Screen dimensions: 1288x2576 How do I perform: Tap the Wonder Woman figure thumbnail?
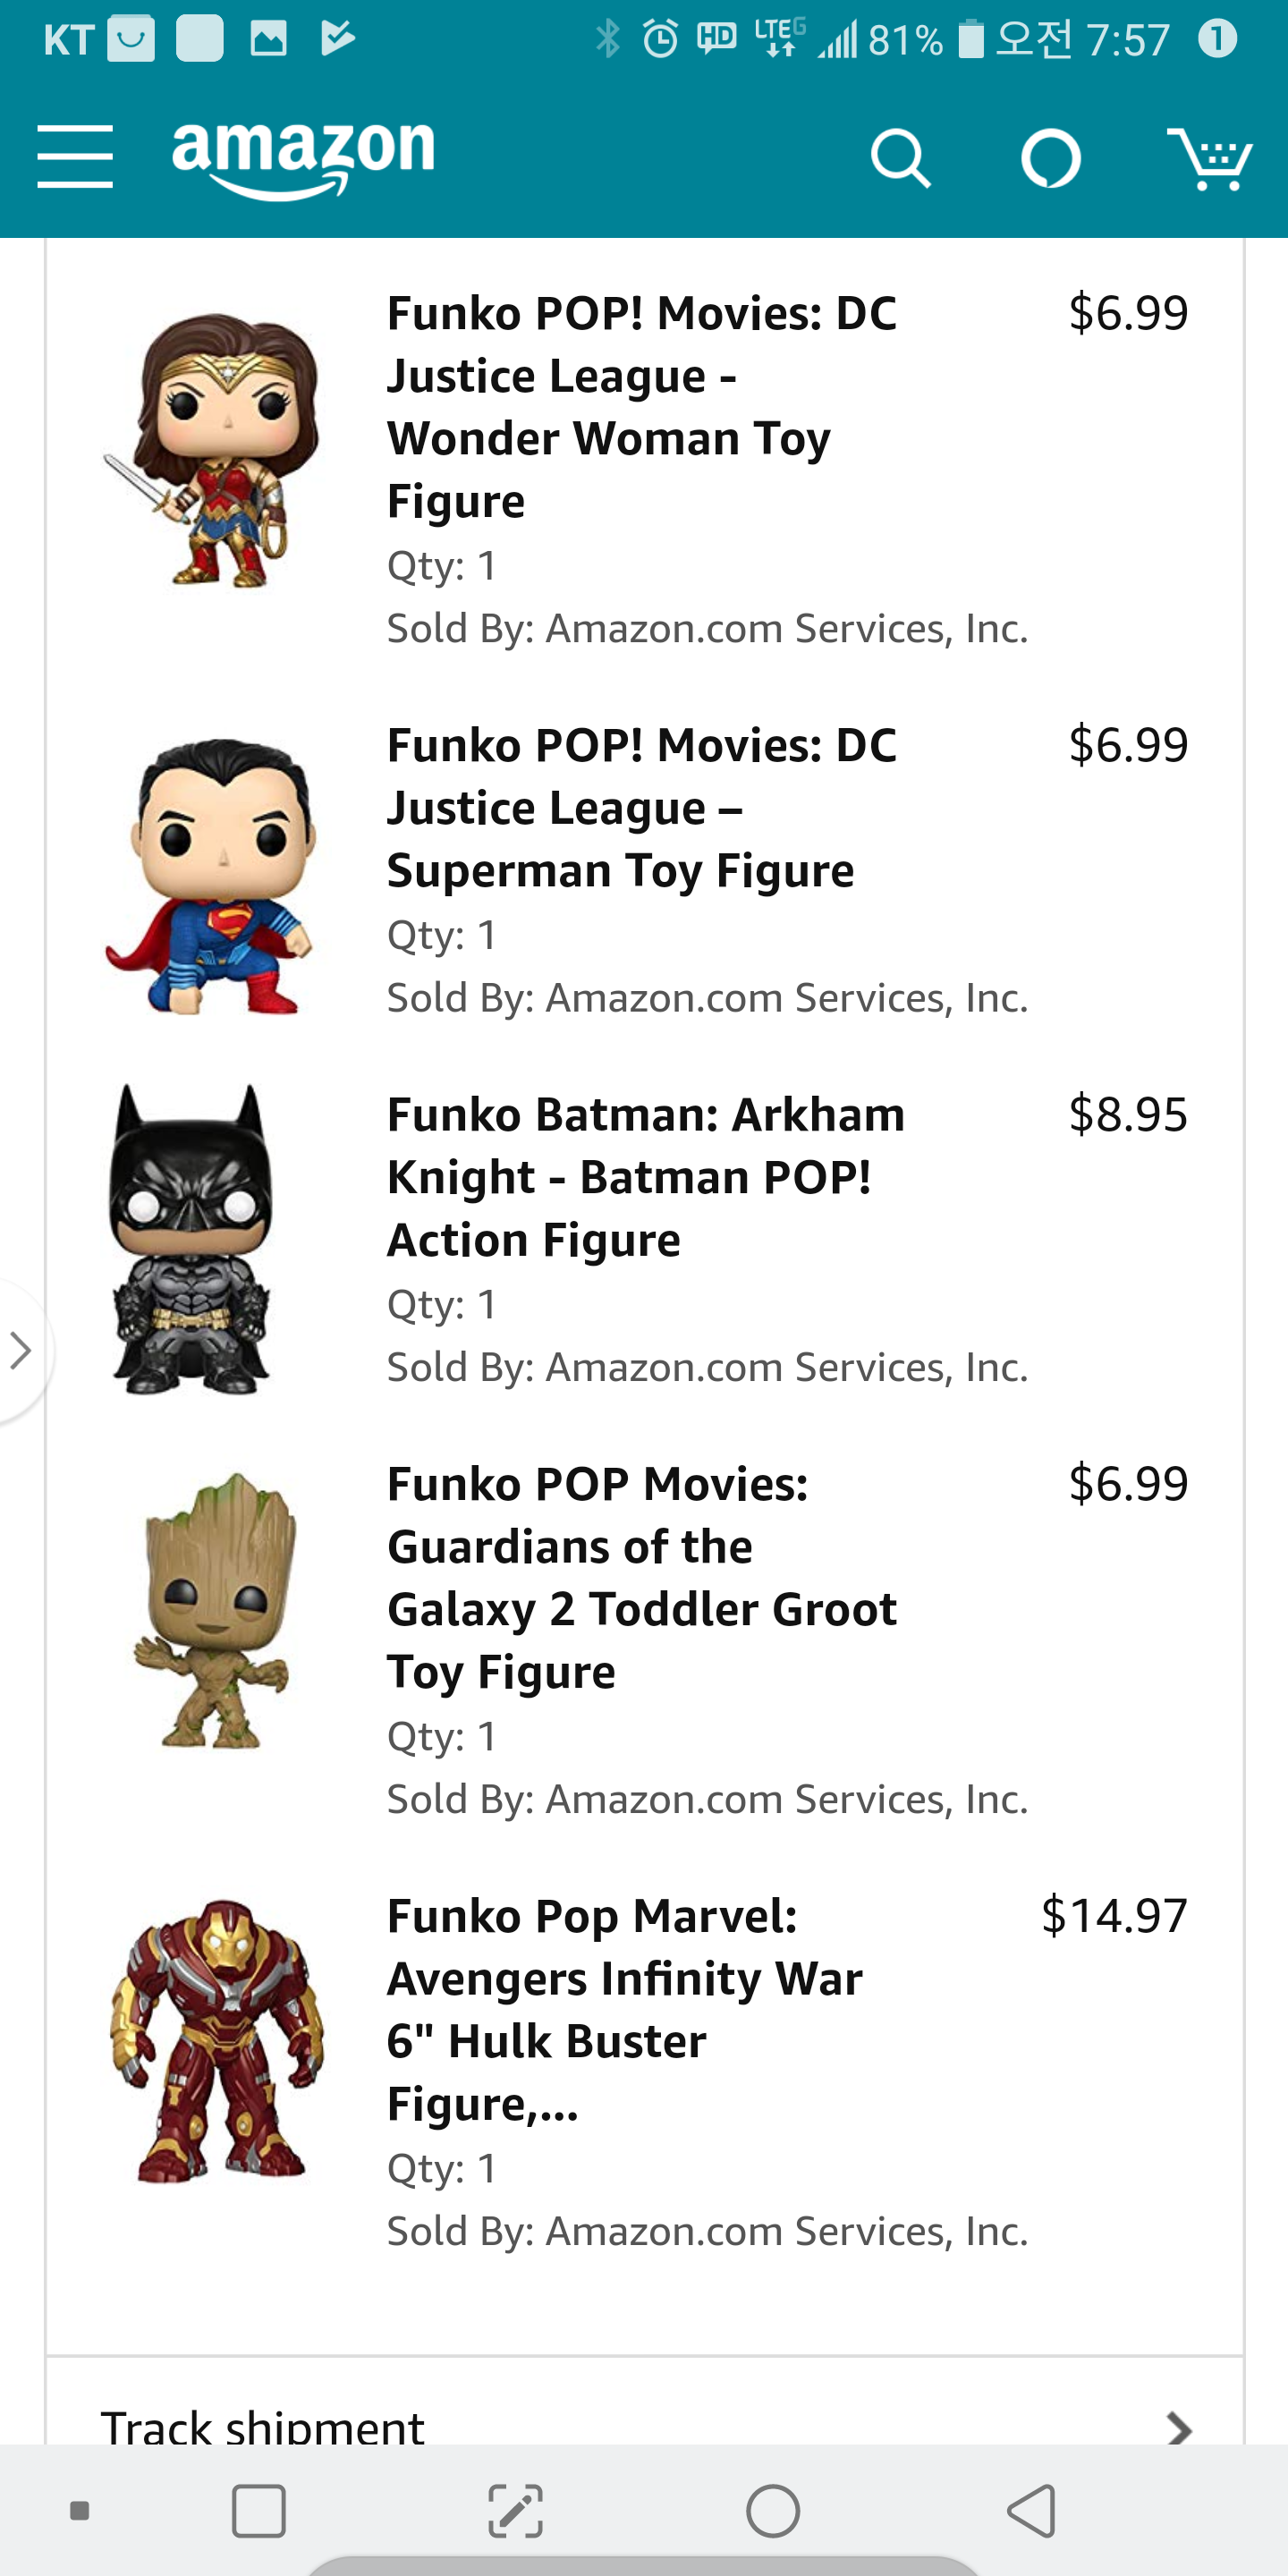click(x=212, y=450)
